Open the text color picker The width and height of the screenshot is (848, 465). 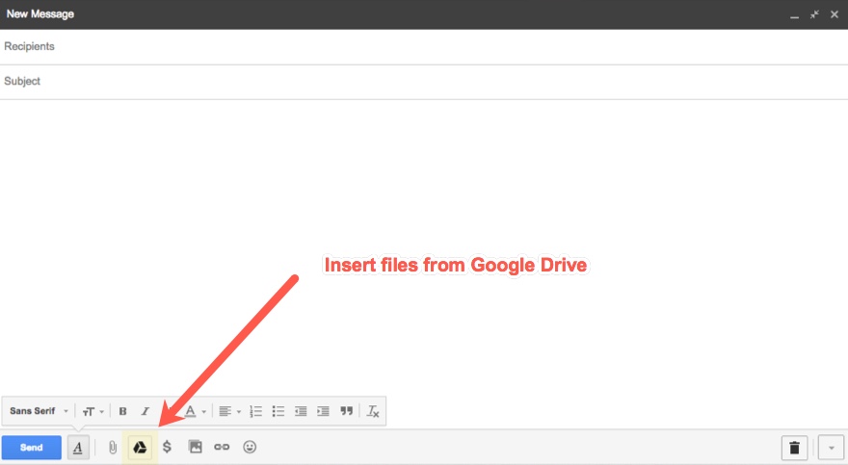(196, 411)
